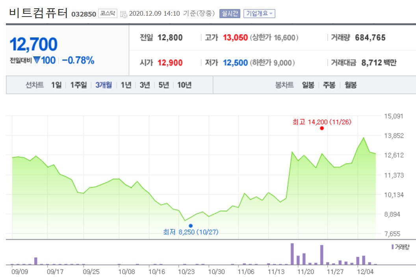Click the 최고 14,200 (11/26) label
The width and height of the screenshot is (416, 277).
(322, 122)
